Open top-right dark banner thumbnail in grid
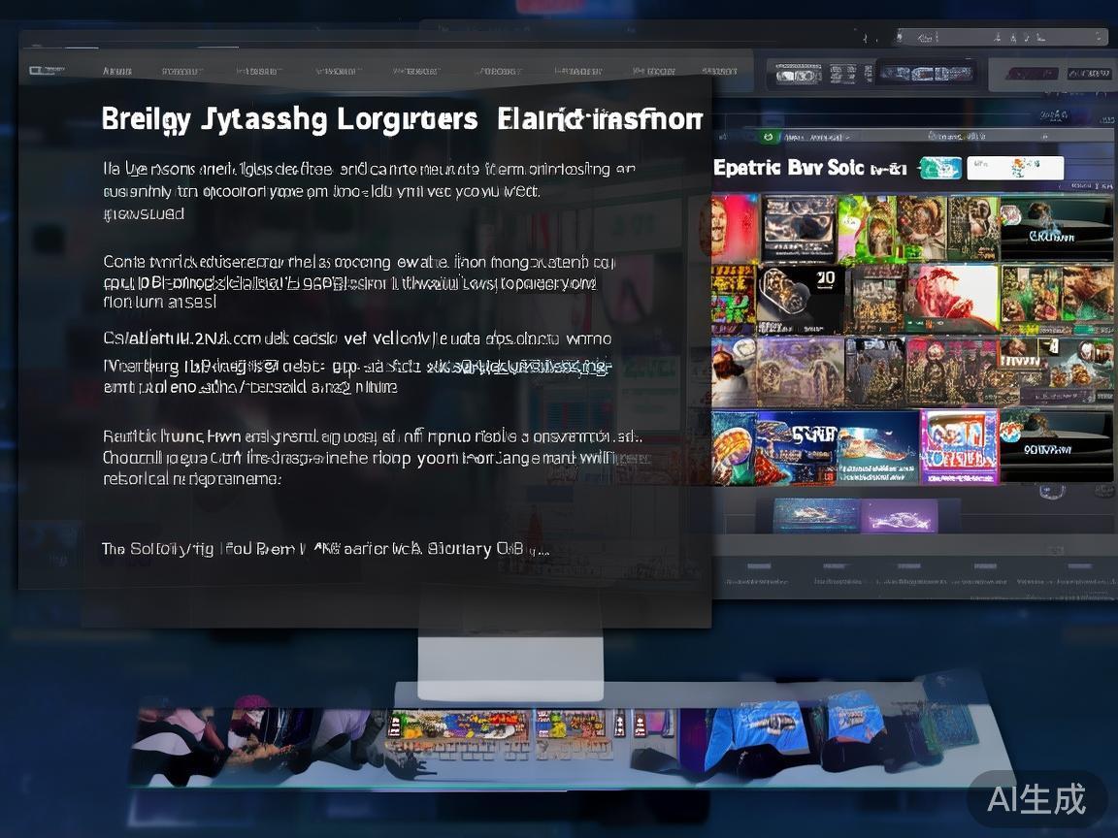The width and height of the screenshot is (1118, 838). pos(1056,229)
